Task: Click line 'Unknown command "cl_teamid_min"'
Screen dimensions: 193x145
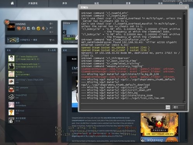Action: click(105, 13)
